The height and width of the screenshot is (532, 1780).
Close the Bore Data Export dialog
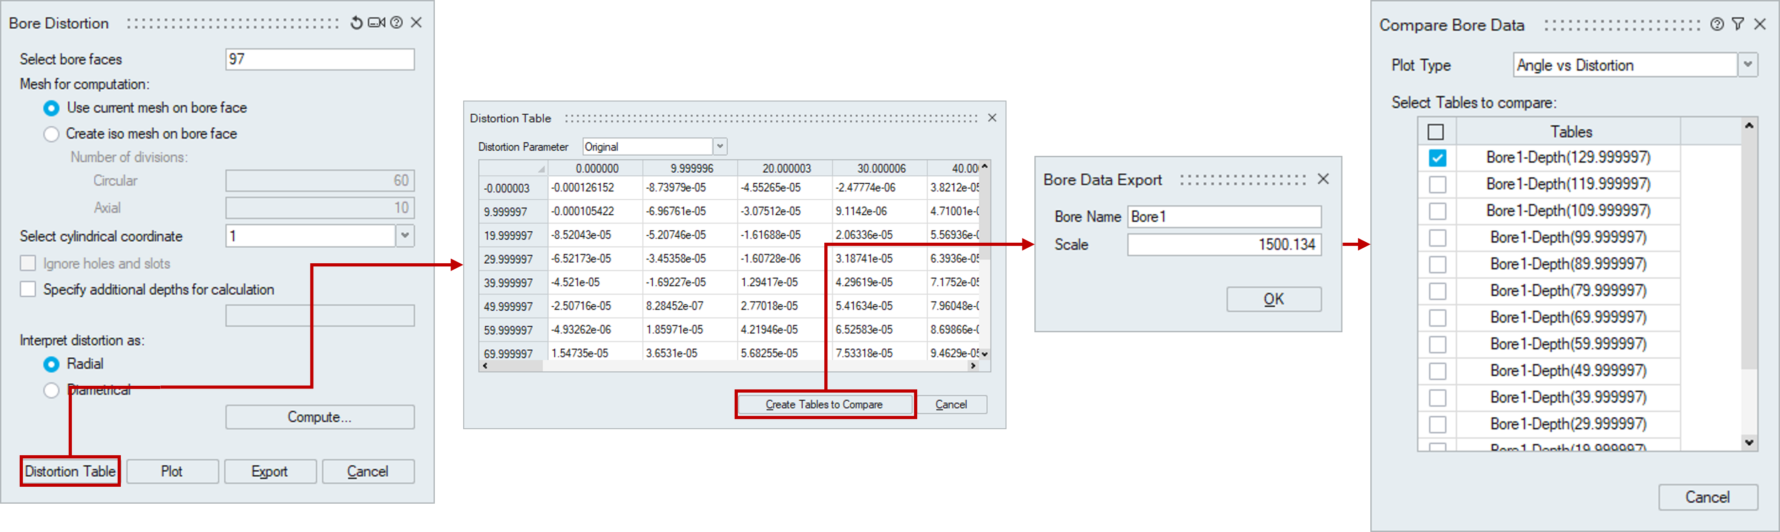coord(1323,180)
